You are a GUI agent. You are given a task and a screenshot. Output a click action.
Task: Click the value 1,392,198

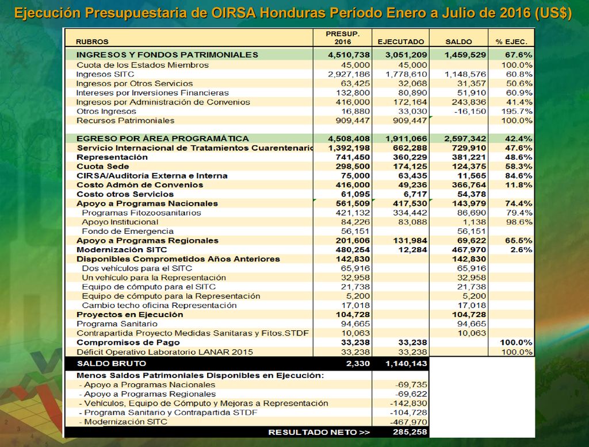point(349,148)
